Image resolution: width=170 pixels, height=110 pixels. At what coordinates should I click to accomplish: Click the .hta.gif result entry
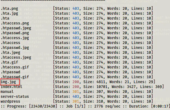pyautogui.click(x=9, y=62)
